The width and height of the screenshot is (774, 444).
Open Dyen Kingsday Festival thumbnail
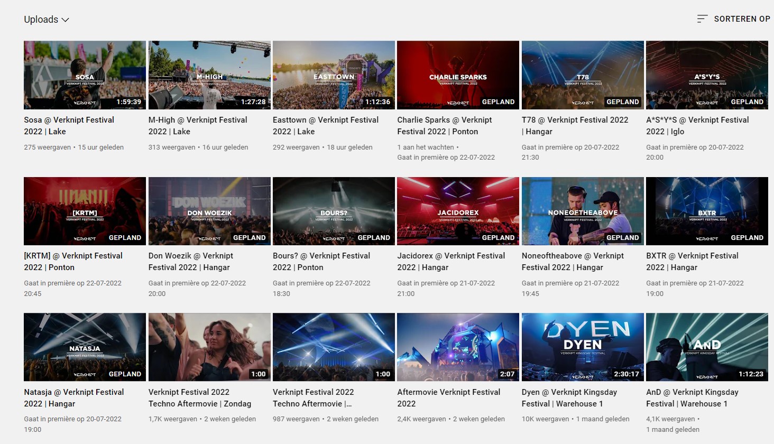(x=583, y=347)
